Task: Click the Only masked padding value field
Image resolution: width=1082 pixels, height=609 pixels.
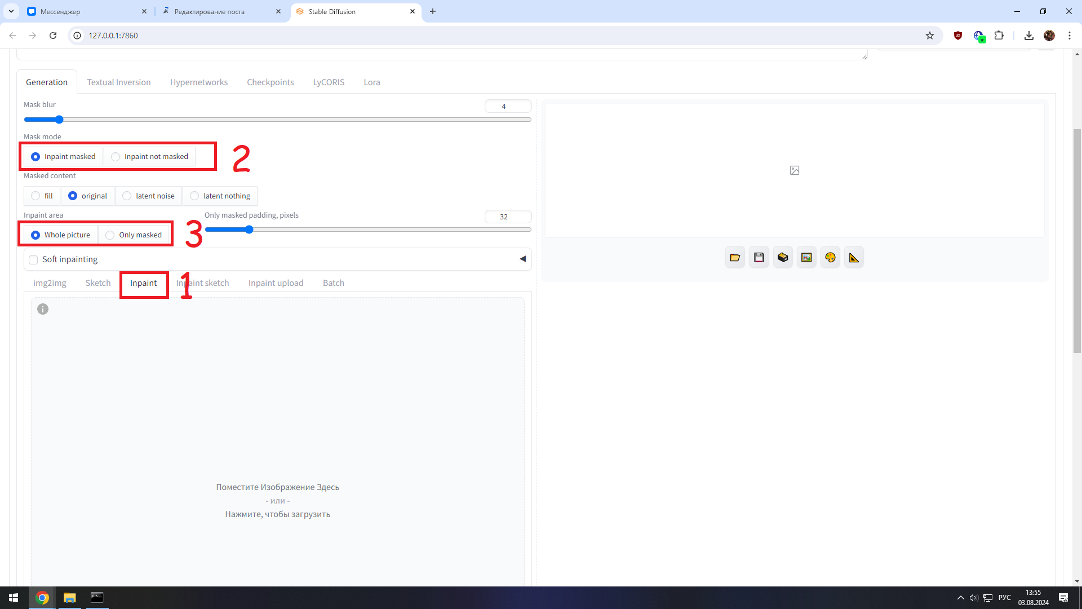Action: click(507, 217)
